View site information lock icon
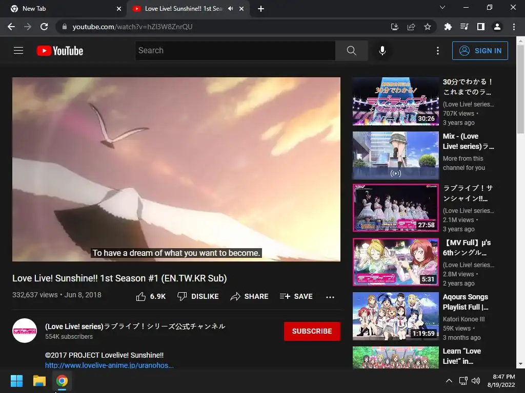 point(65,27)
